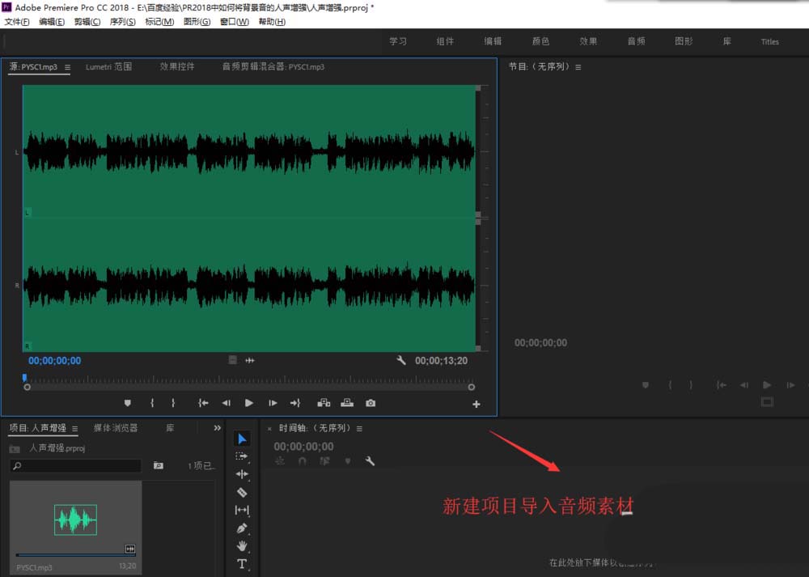The width and height of the screenshot is (809, 577).
Task: Select the Track Select Forward tool
Action: click(241, 456)
